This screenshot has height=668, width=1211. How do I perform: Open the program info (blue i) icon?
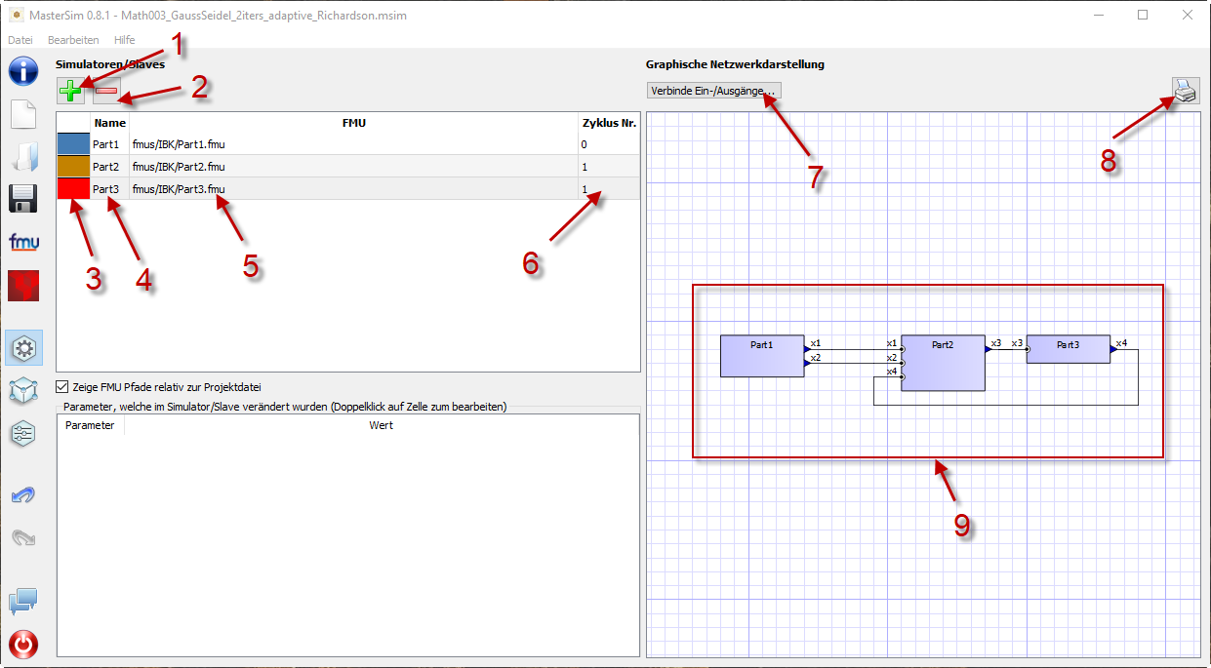click(23, 71)
